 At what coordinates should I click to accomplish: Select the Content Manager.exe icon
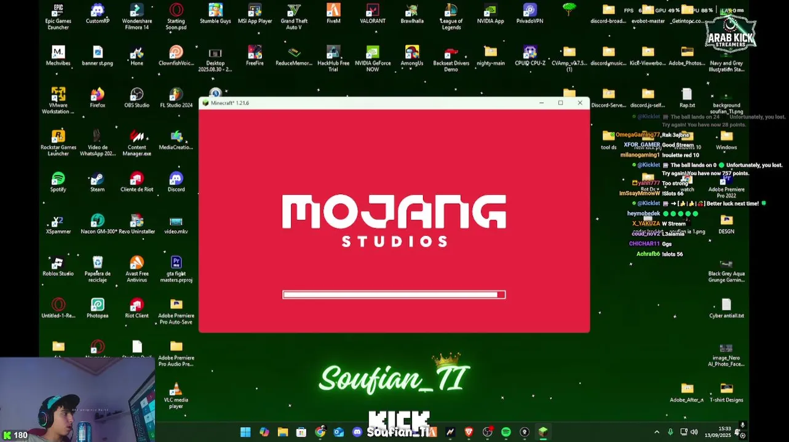(x=137, y=143)
